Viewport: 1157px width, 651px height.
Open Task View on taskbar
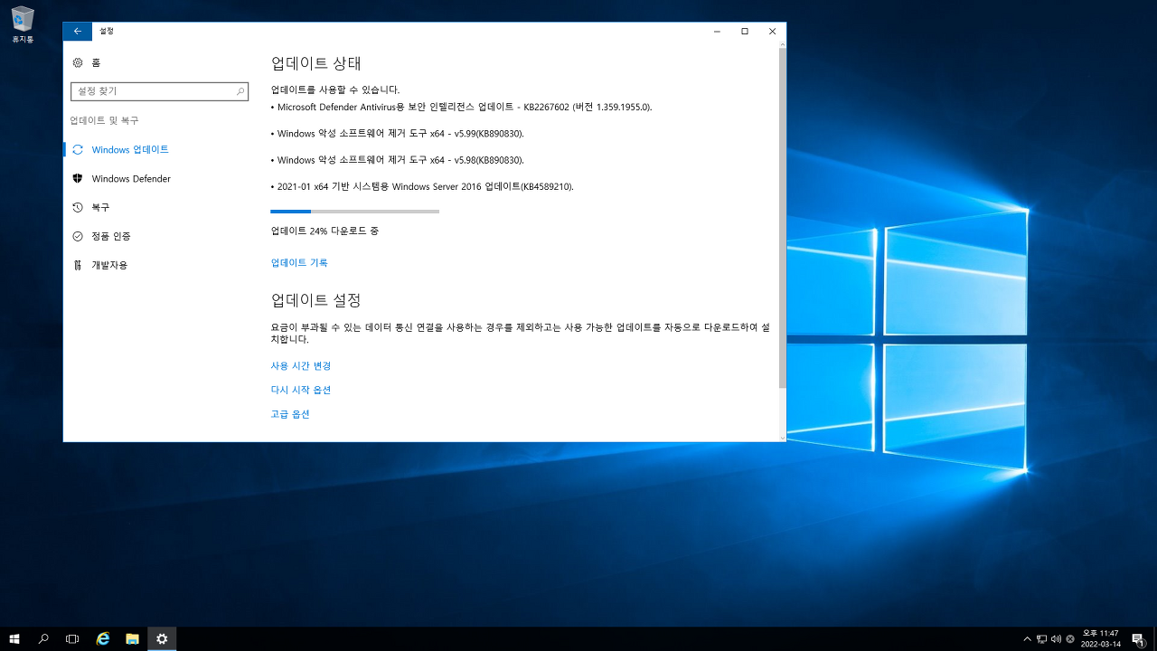(x=72, y=638)
